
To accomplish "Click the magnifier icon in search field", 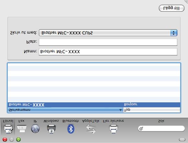I will [x=141, y=129].
